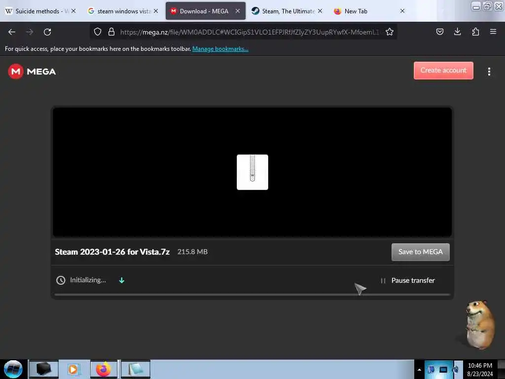Screen dimensions: 505x379
Task: Click the green download arrow icon
Action: pos(122,280)
